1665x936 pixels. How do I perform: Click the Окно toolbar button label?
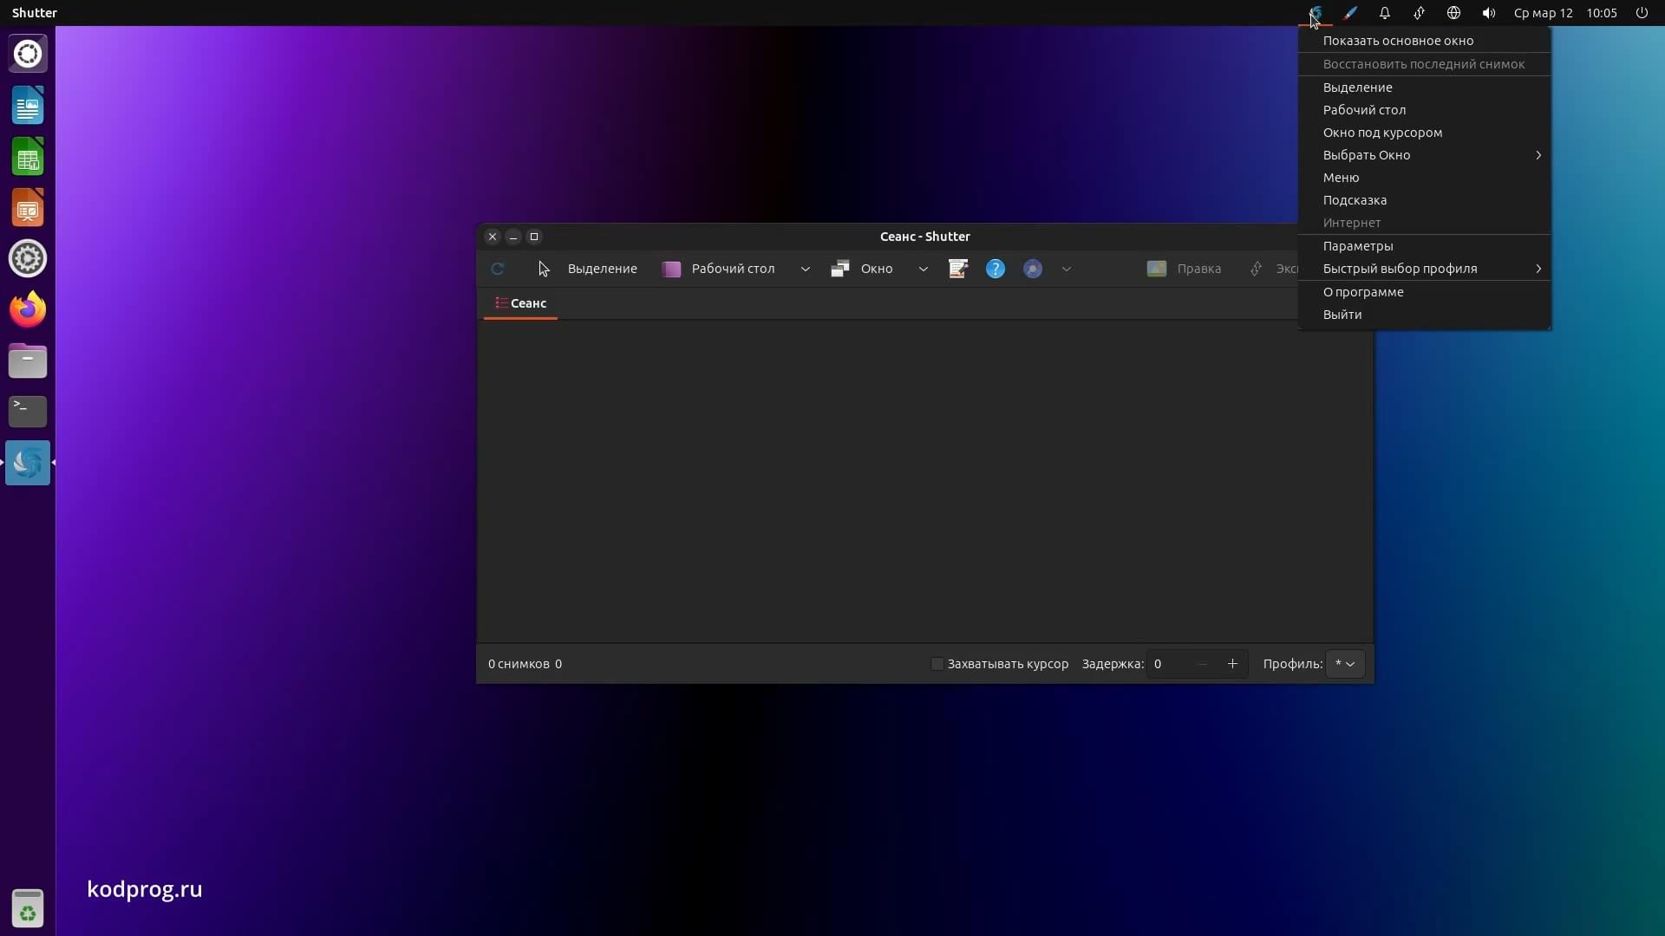pyautogui.click(x=877, y=269)
